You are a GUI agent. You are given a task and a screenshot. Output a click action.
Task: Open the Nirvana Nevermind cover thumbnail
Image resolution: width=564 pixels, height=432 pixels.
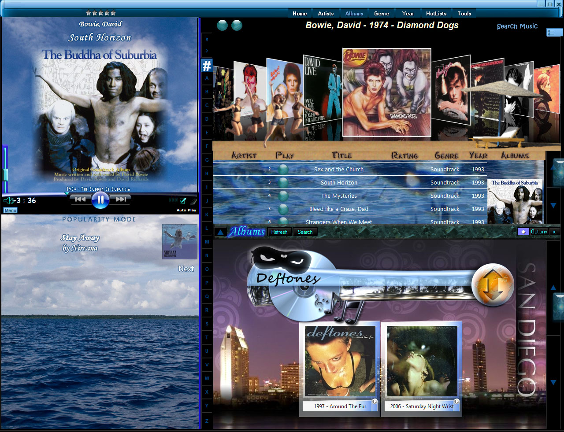pos(179,241)
